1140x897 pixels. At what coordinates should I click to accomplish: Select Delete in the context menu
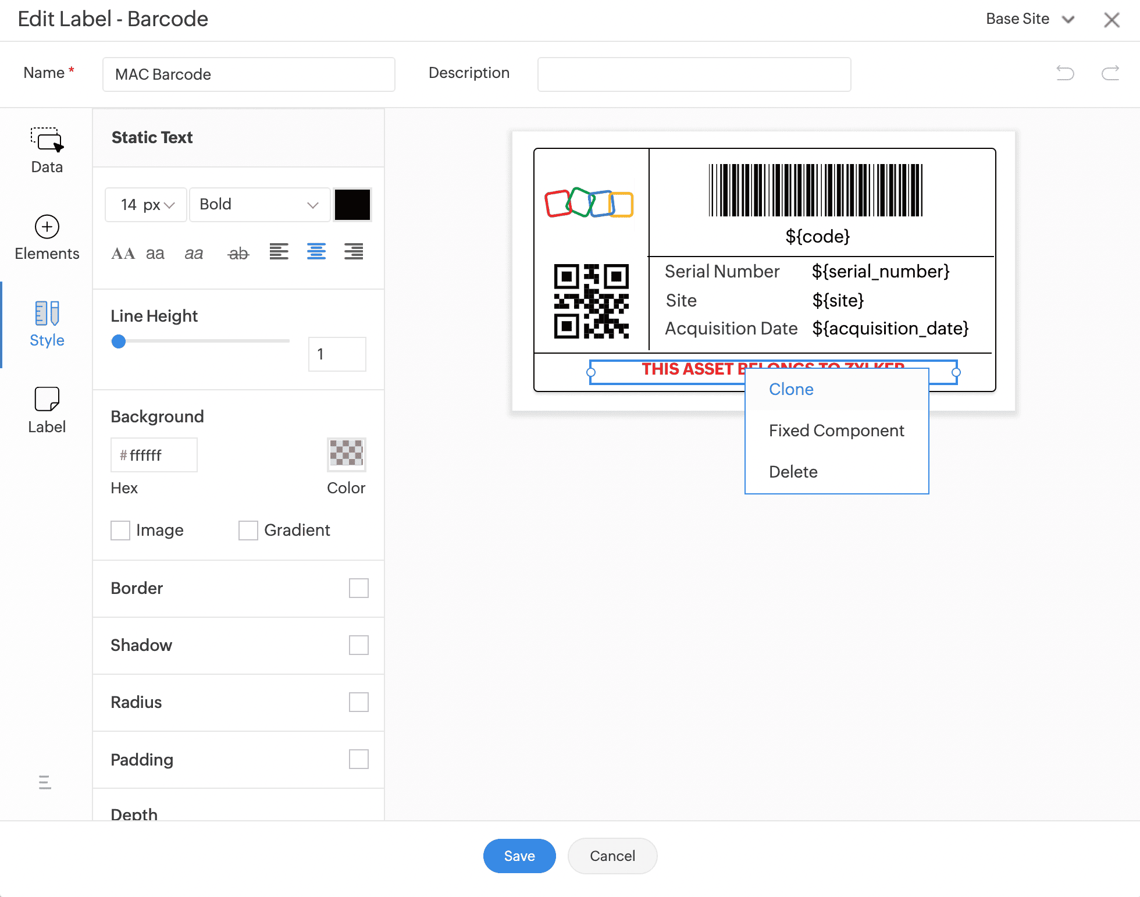793,472
